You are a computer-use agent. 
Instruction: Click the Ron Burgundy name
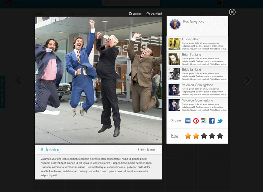point(193,22)
